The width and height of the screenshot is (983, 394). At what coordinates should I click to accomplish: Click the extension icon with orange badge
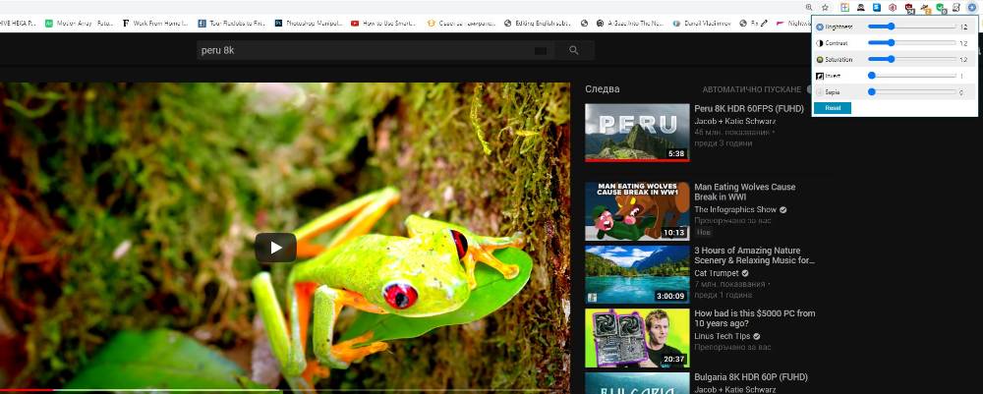tap(926, 9)
